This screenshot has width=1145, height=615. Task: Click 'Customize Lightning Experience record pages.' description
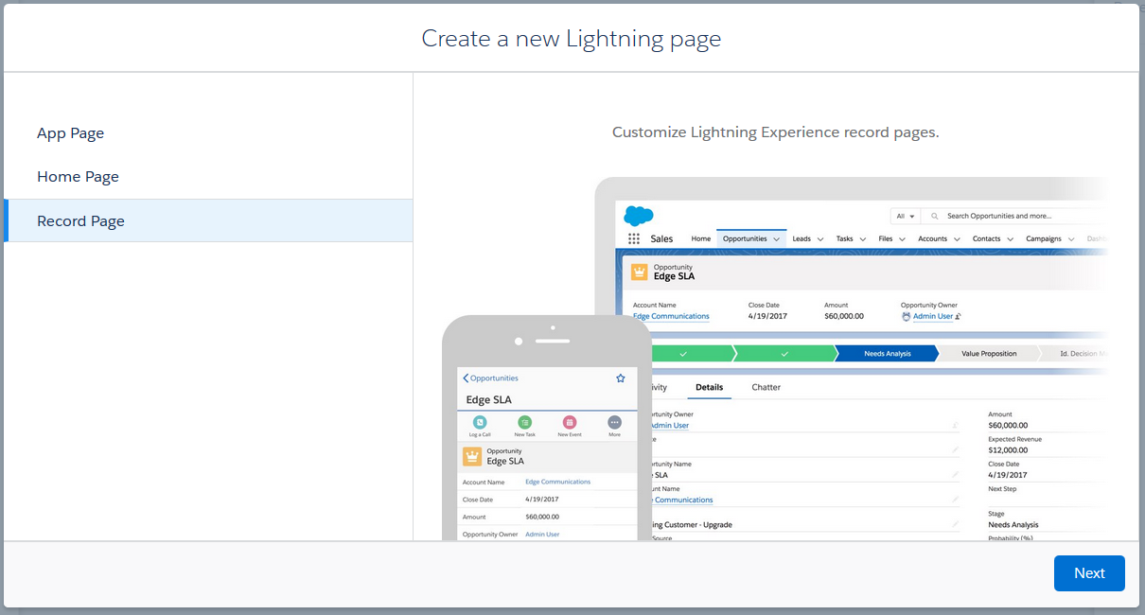[776, 132]
